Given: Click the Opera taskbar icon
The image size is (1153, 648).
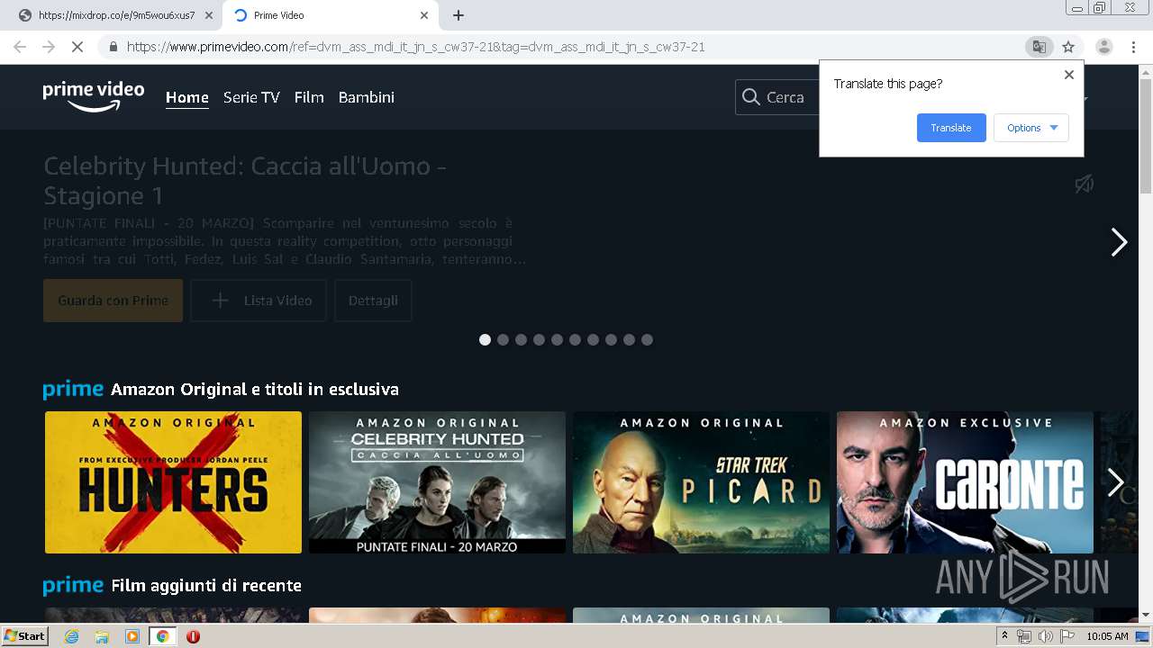Looking at the screenshot, I should click(193, 636).
